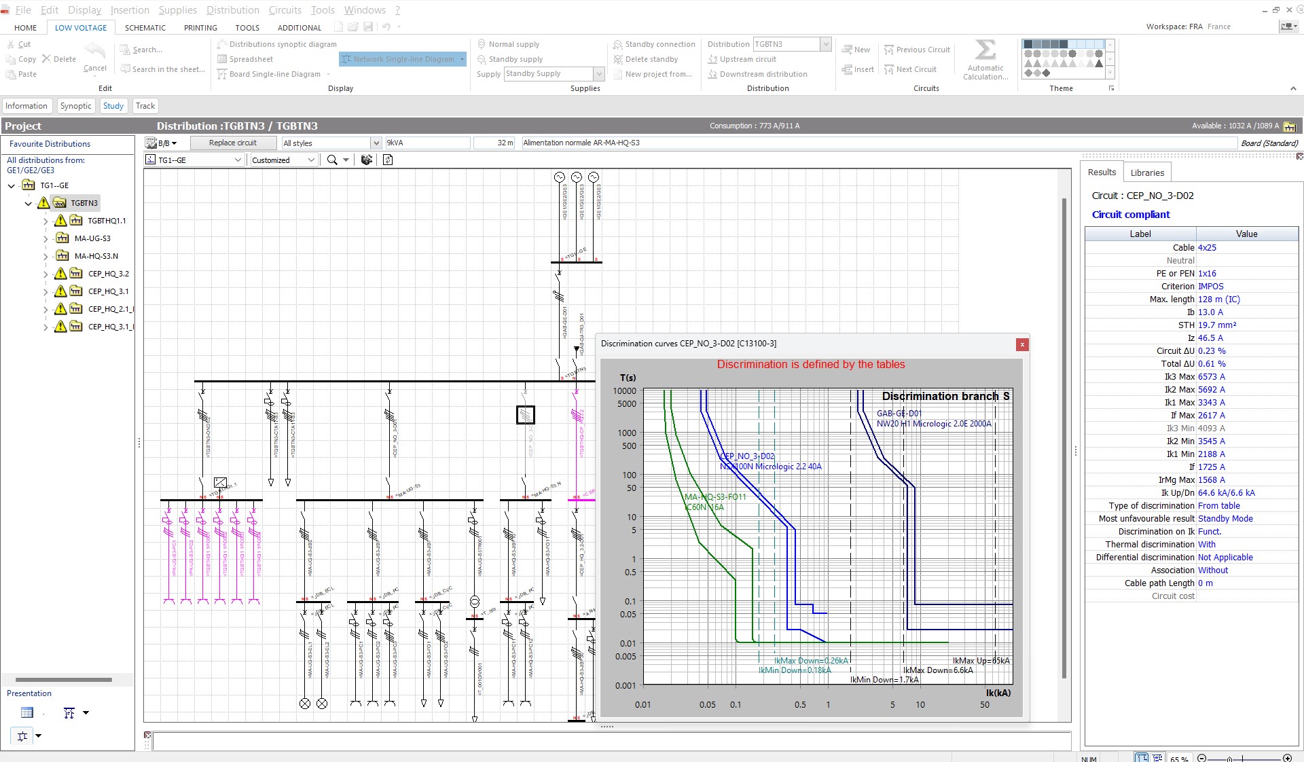Screen dimensions: 1304x762
Task: Click the Distributions synoptic diagram icon
Action: [222, 43]
